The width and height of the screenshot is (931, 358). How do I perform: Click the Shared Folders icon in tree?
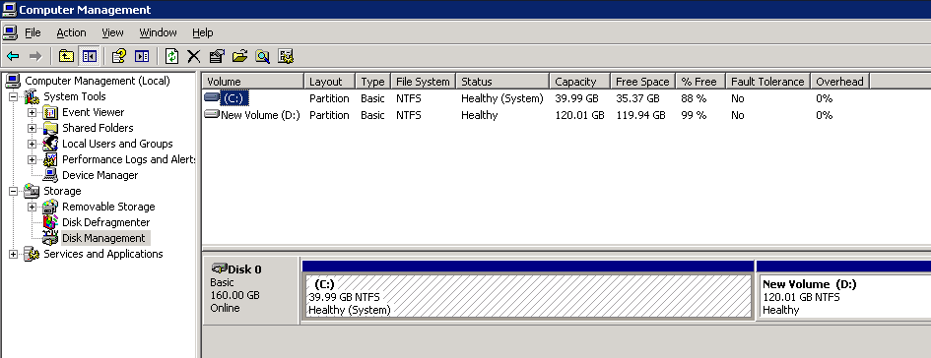[x=50, y=128]
